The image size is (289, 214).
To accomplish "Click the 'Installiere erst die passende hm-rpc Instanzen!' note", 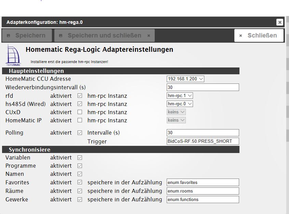I will point(69,62).
